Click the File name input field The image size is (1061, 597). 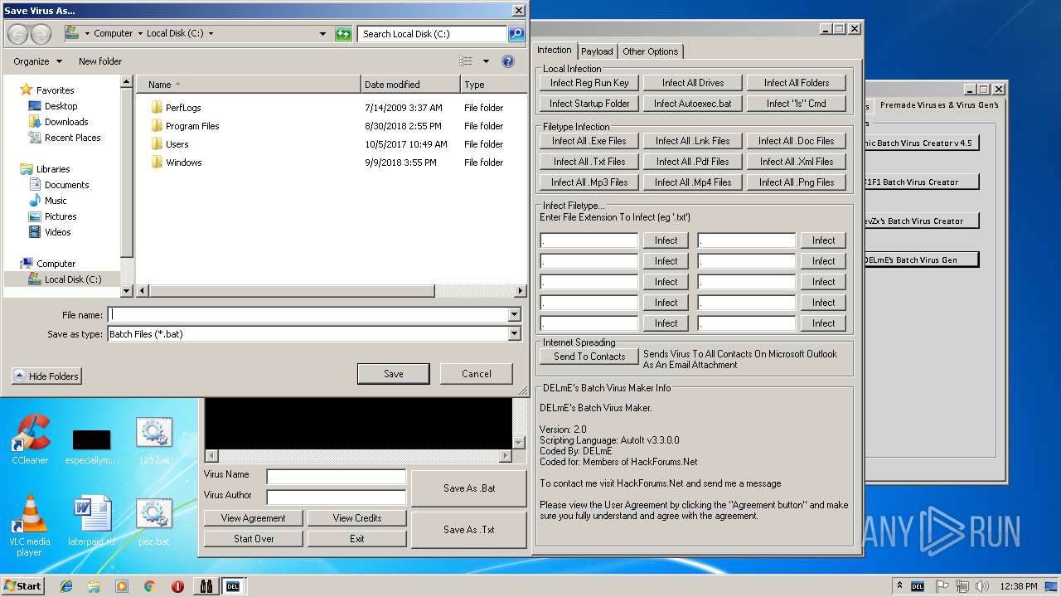(309, 315)
